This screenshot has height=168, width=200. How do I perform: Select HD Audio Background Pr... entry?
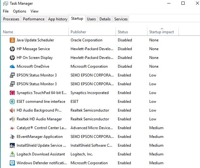point(39,110)
